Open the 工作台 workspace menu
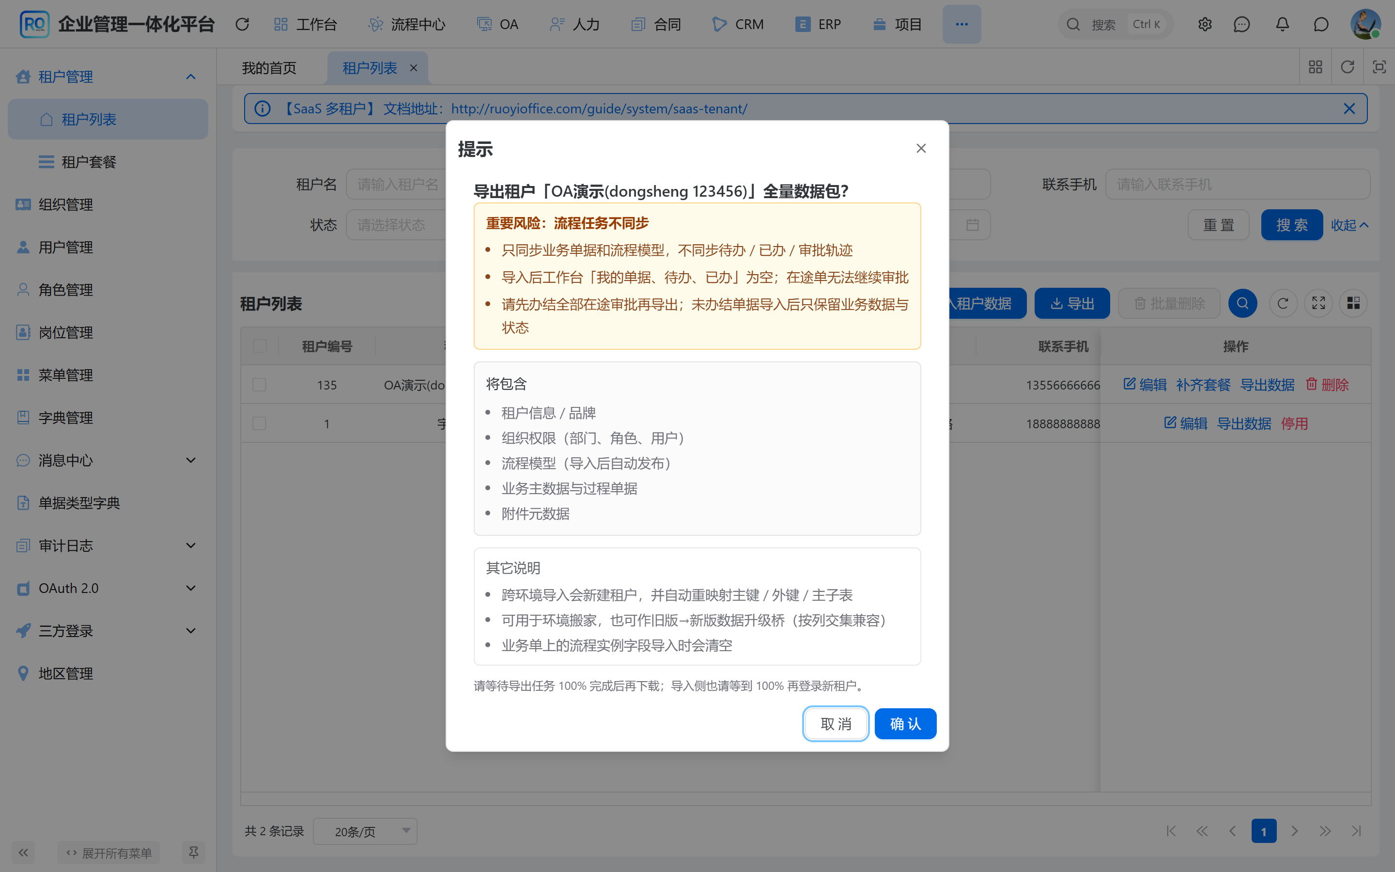Screen dimensions: 1395x872 click(x=305, y=24)
